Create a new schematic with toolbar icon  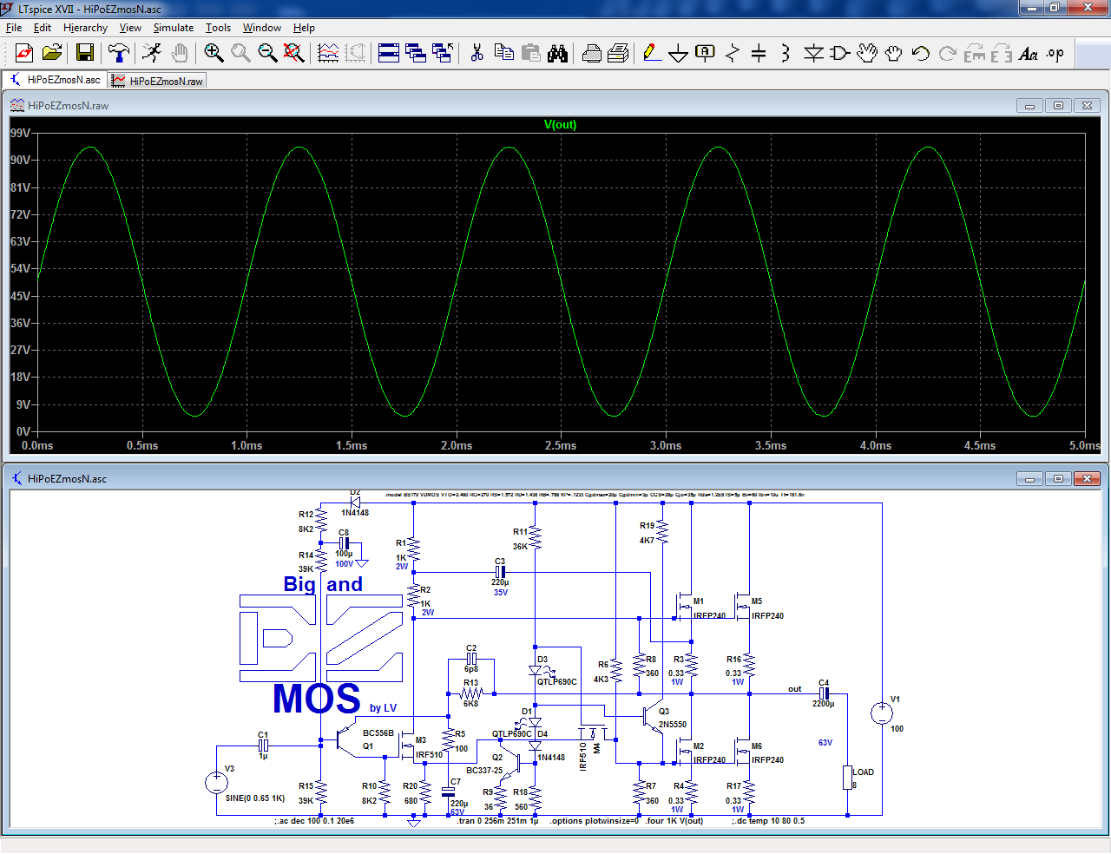[24, 54]
